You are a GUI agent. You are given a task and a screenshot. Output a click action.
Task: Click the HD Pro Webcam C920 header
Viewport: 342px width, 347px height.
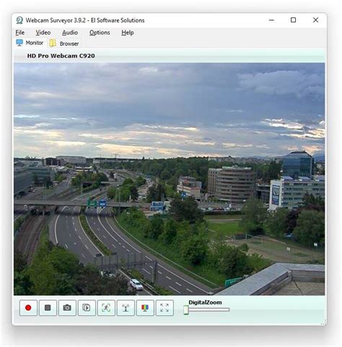pyautogui.click(x=61, y=55)
